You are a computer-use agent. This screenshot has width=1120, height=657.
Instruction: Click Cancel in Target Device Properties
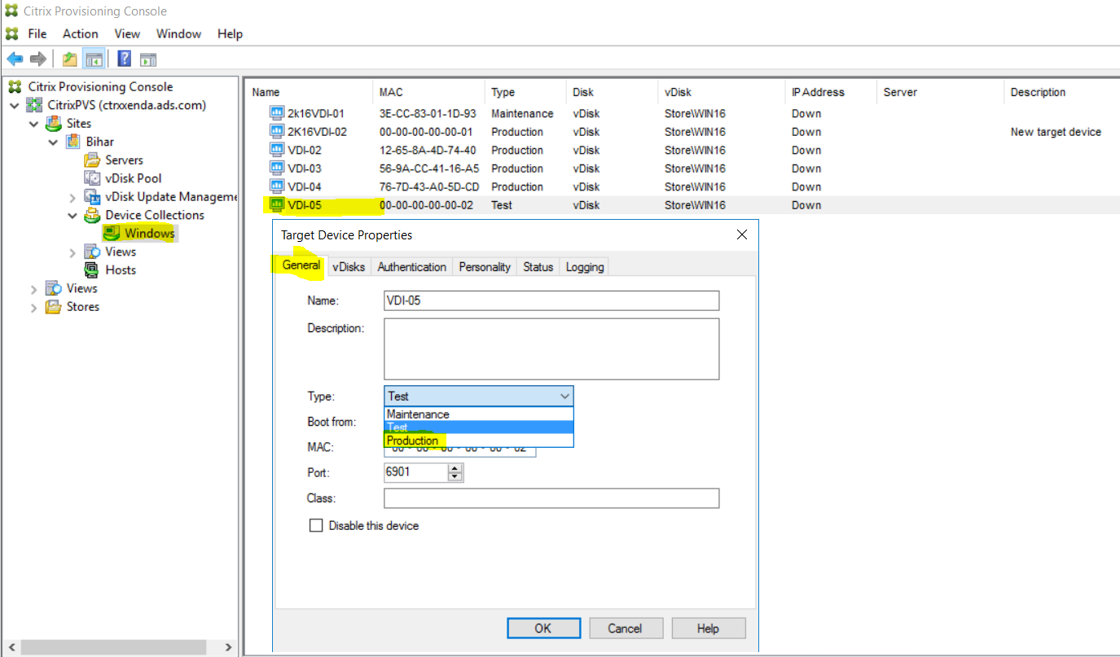[x=625, y=629]
